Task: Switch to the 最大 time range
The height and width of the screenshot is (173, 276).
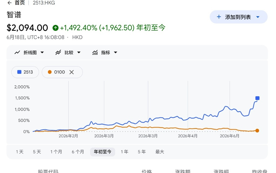Action: 160,152
